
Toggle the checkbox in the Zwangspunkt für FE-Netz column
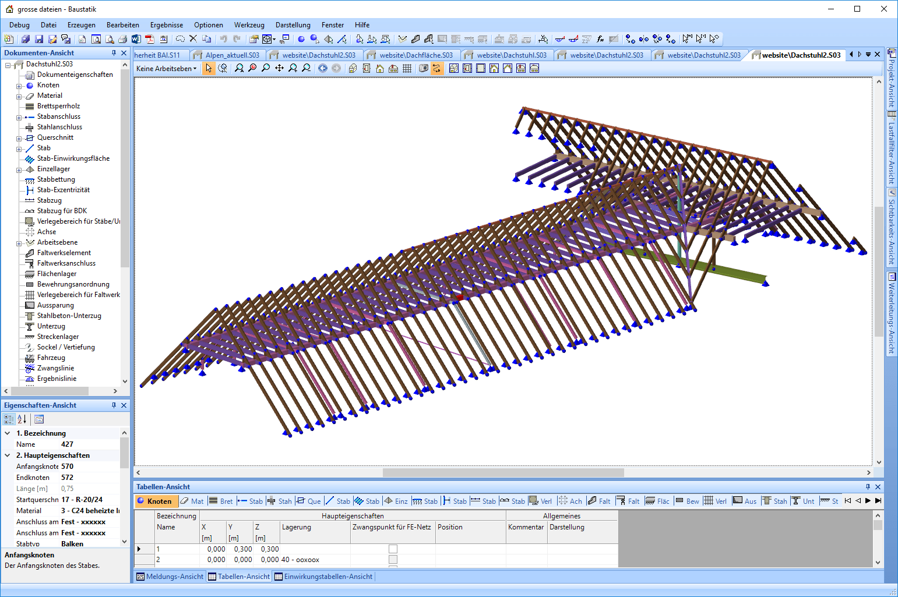coord(393,548)
